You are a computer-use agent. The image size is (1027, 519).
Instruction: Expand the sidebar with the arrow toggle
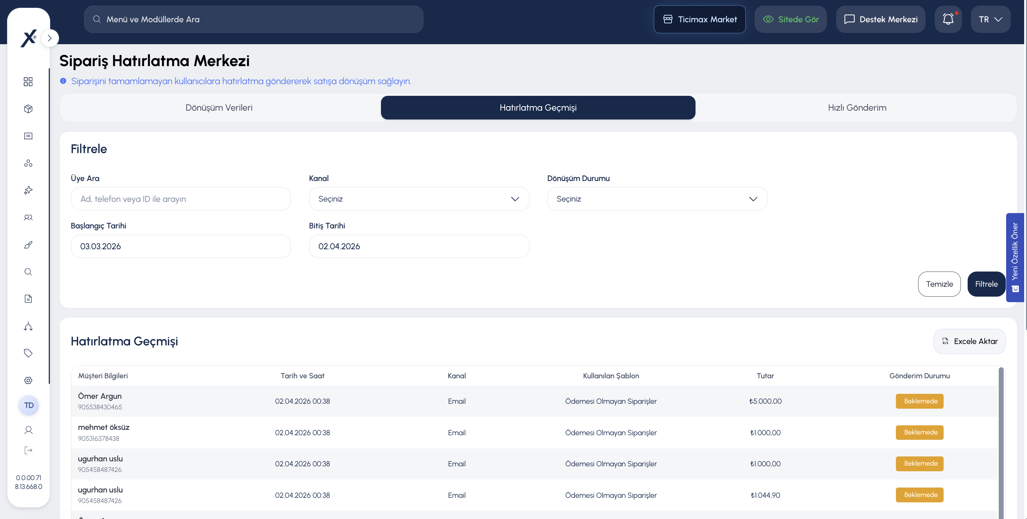50,38
